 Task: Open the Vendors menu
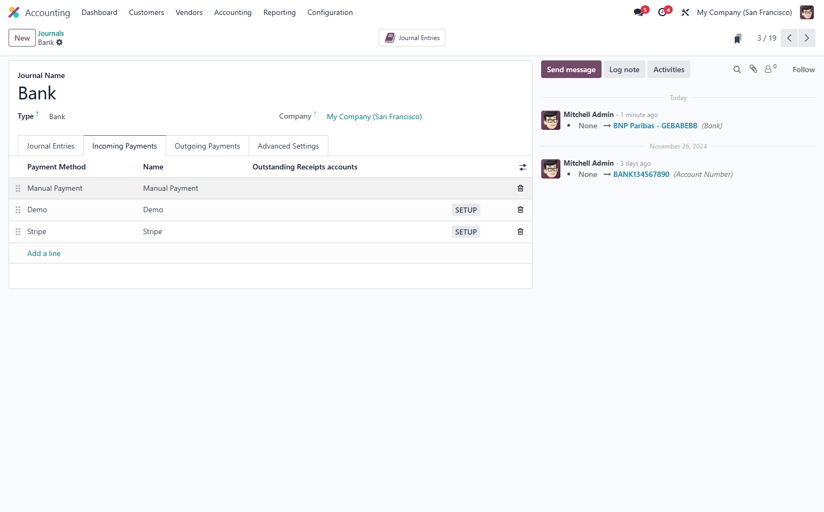click(189, 12)
